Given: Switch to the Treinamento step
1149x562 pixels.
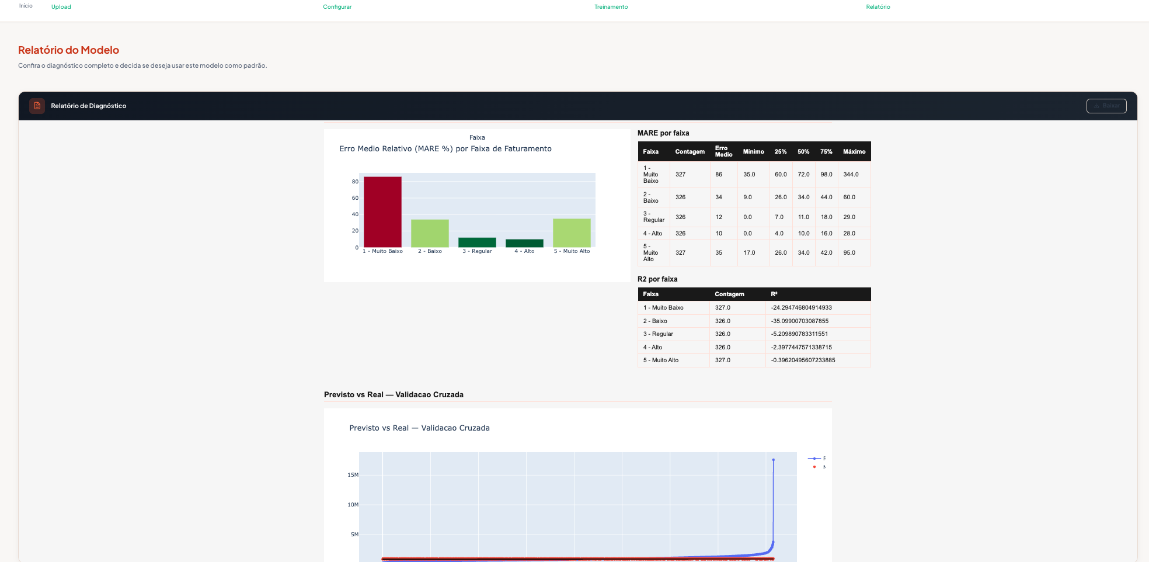Looking at the screenshot, I should click(x=611, y=7).
